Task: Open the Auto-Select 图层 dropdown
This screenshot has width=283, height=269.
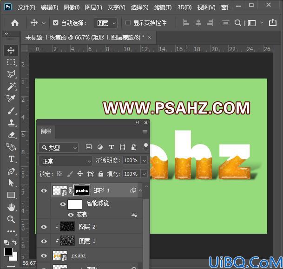Action: pos(105,23)
